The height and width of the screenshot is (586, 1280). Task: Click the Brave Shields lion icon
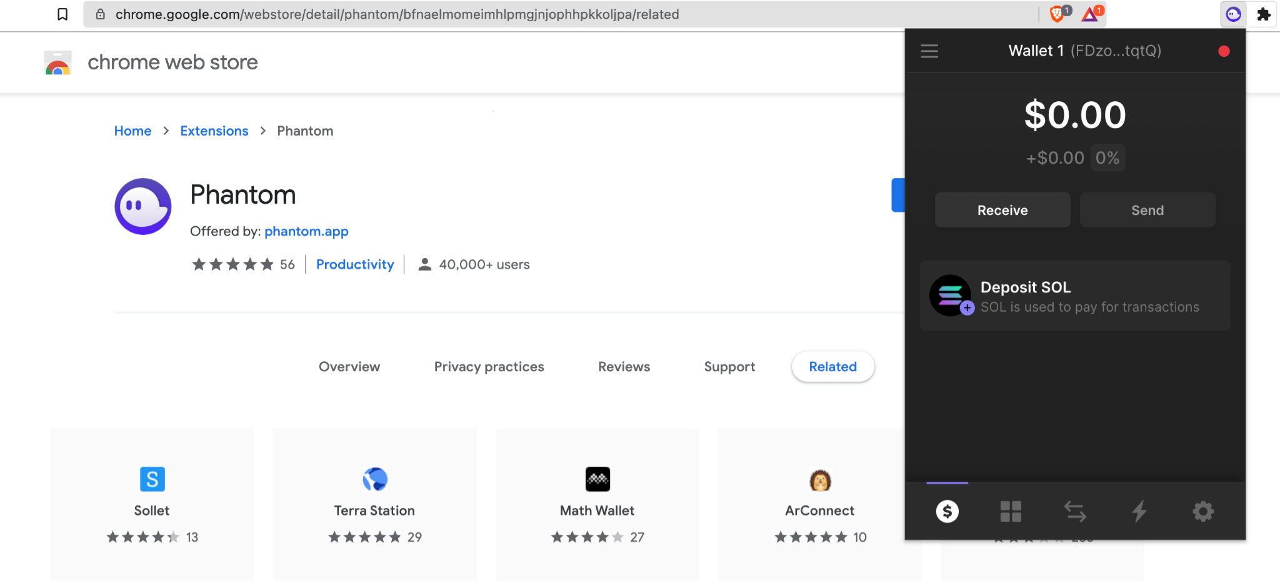pyautogui.click(x=1057, y=14)
